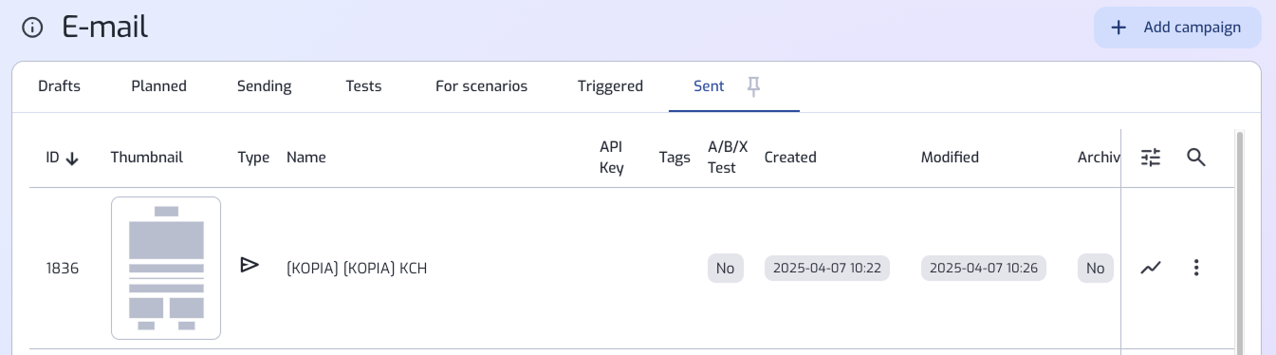1276x355 pixels.
Task: Open the three-dot menu for campaign 1836
Action: (1196, 268)
